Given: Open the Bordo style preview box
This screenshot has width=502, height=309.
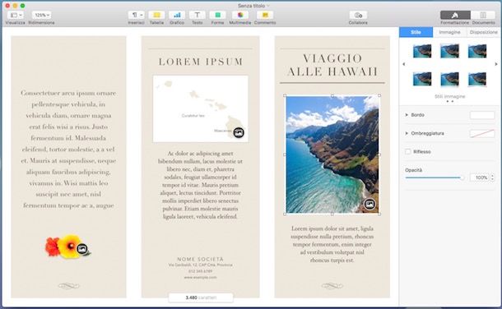Looking at the screenshot, I should (x=482, y=115).
